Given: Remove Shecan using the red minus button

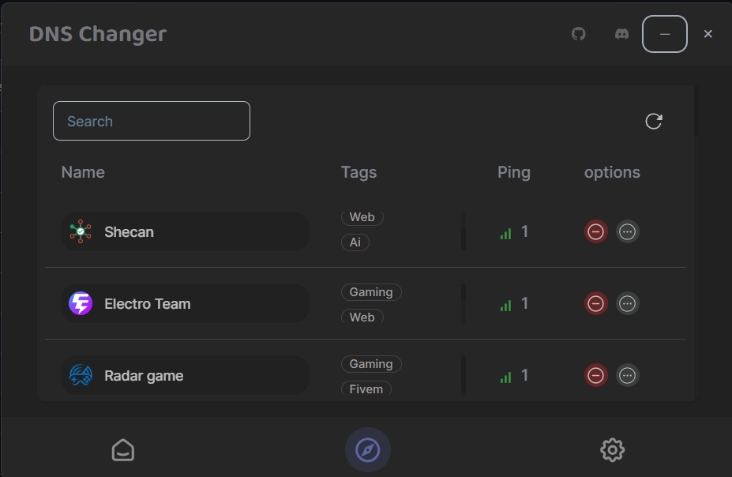Looking at the screenshot, I should (596, 231).
